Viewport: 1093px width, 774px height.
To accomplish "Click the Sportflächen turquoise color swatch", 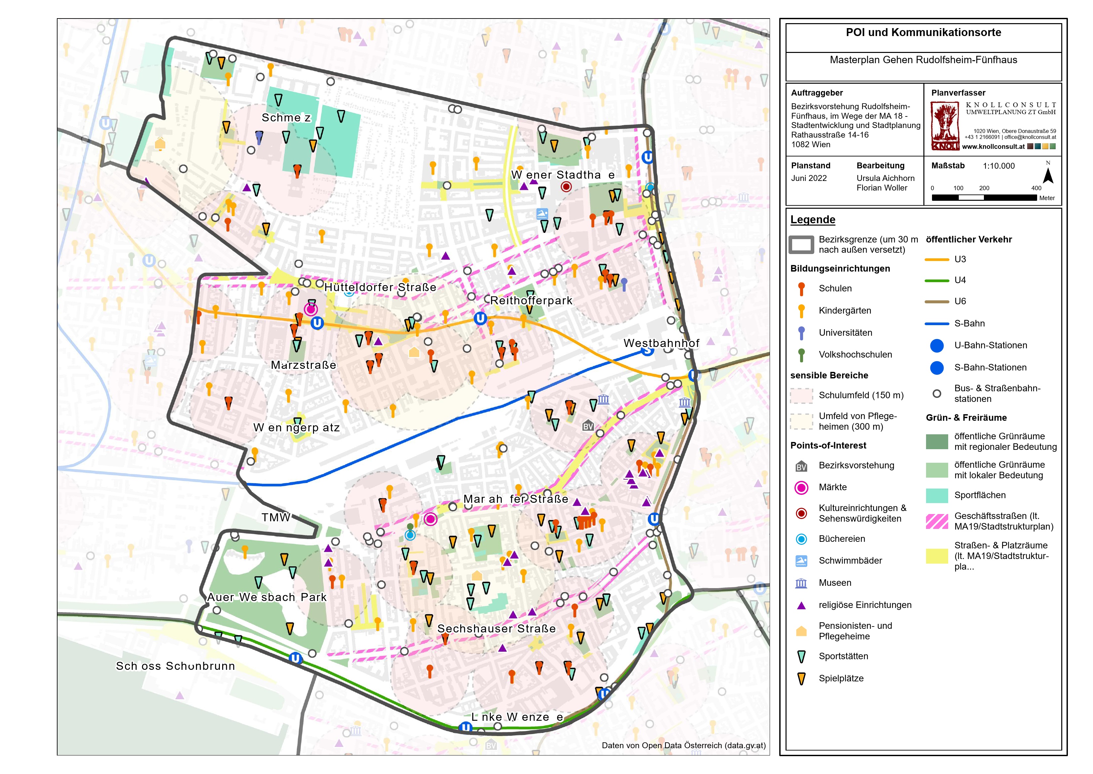I will pos(937,496).
